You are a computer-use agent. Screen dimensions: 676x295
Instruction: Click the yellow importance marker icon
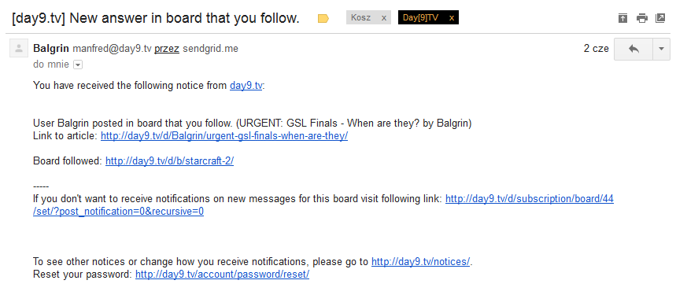323,18
